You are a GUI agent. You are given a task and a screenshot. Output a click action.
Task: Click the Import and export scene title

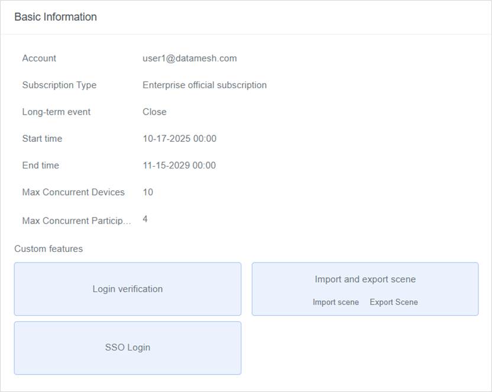(365, 279)
